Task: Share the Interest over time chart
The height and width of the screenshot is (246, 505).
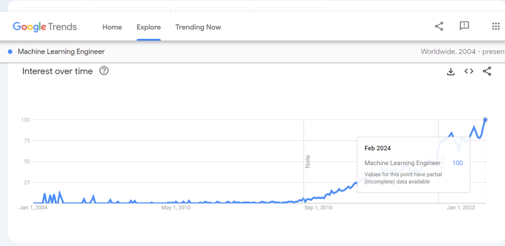Action: click(x=487, y=71)
